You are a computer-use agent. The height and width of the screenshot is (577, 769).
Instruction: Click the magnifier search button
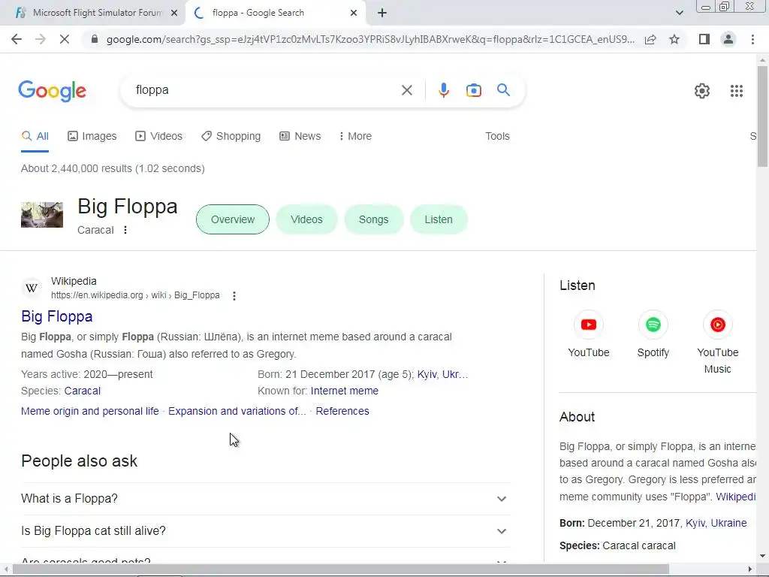point(503,90)
